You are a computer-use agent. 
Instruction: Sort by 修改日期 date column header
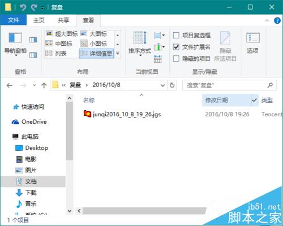[216, 100]
